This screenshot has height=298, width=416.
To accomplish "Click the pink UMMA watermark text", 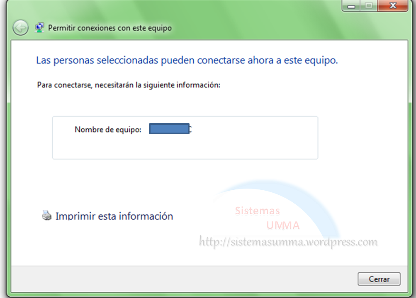I will point(283,225).
